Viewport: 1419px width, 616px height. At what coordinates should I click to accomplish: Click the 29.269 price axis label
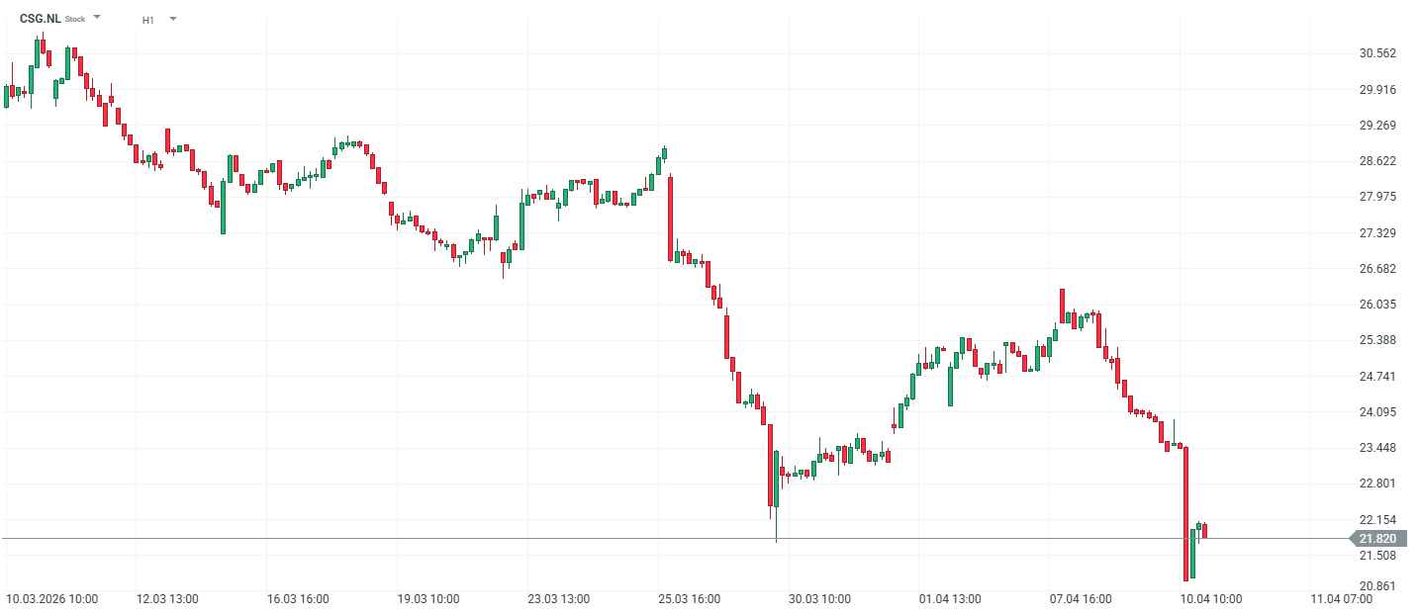point(1377,126)
